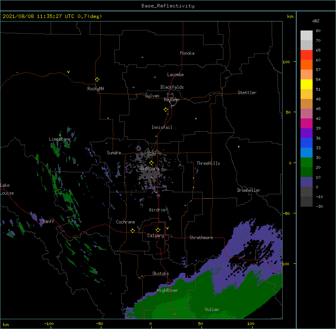Click the yellow station marker near RockyMH

point(97,80)
